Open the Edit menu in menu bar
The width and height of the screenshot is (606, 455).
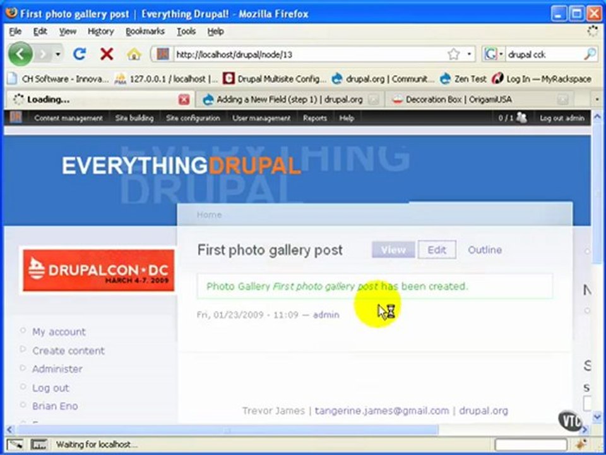(40, 32)
